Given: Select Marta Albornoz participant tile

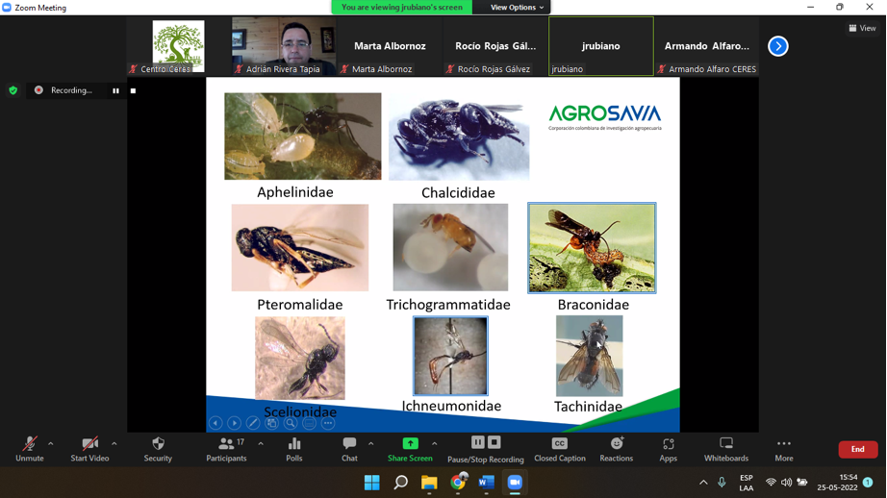Looking at the screenshot, I should [x=390, y=46].
